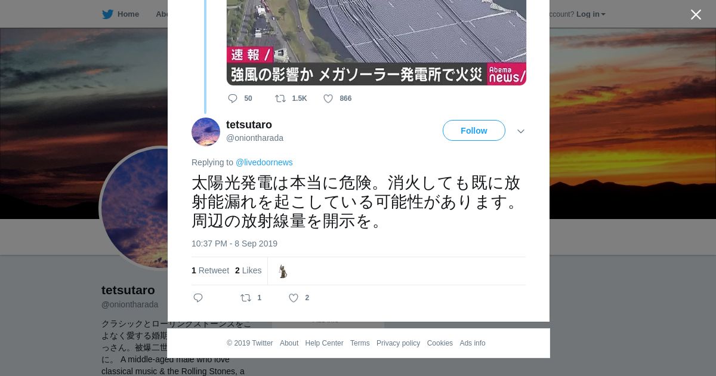The width and height of the screenshot is (716, 376).
Task: Follow tetsutaro
Action: pos(474,131)
